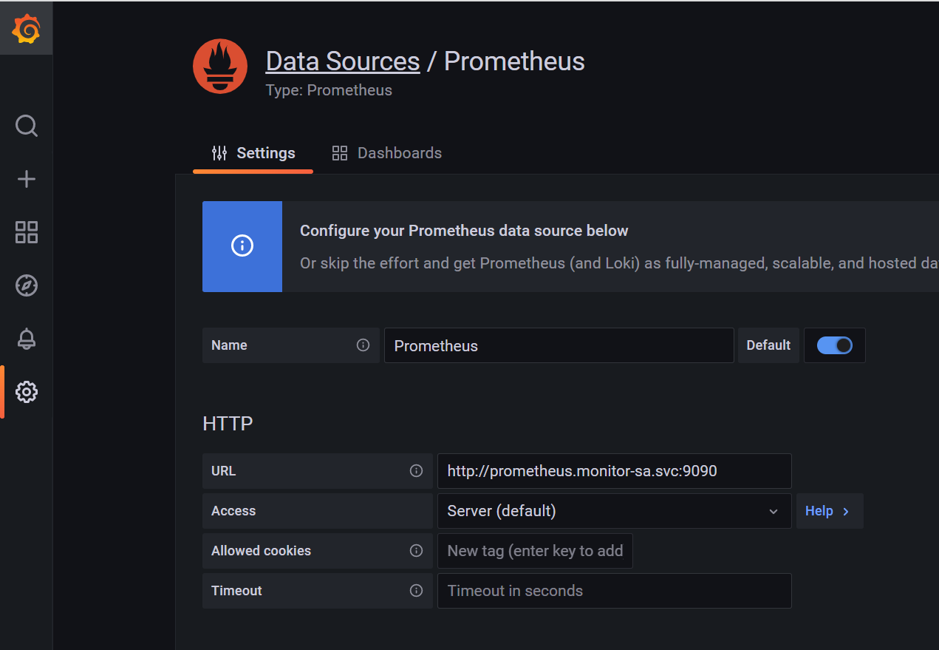The width and height of the screenshot is (939, 650).
Task: Click the Timeout info icon
Action: click(416, 591)
